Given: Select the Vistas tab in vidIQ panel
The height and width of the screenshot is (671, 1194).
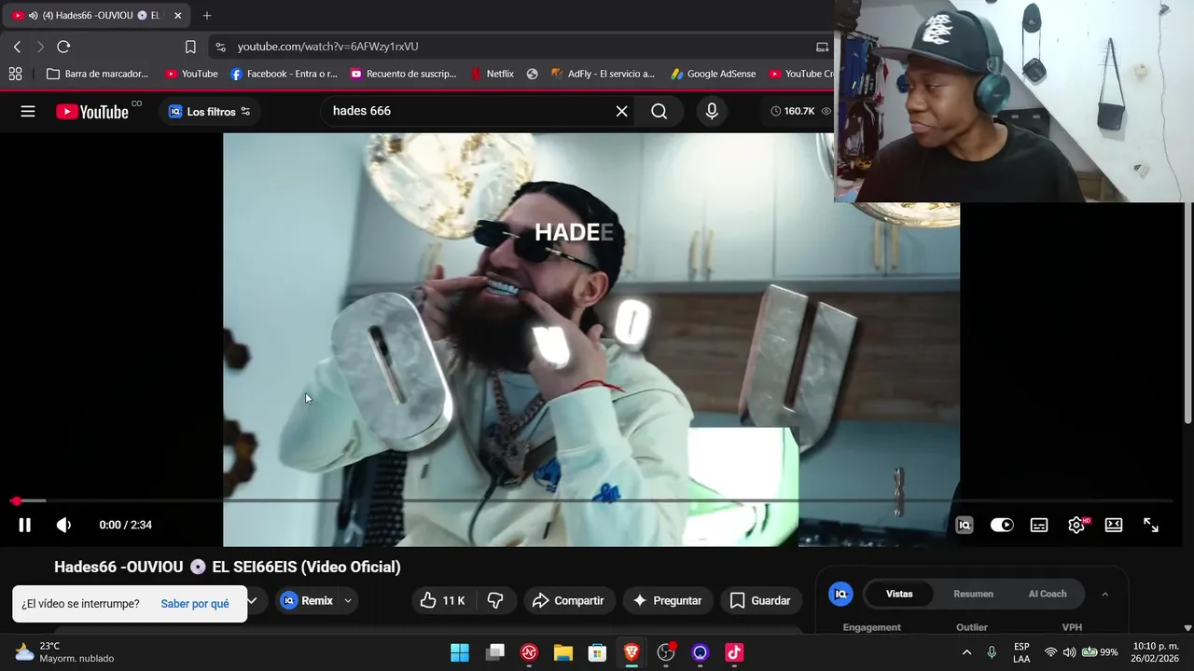Looking at the screenshot, I should click(x=899, y=594).
